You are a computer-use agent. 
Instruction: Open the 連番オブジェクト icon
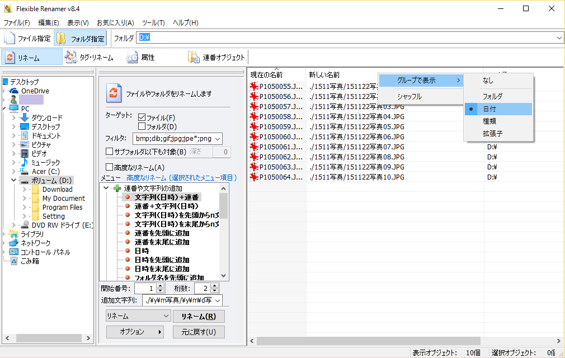194,57
